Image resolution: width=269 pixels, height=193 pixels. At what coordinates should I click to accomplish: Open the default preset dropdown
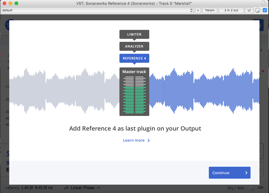[97, 10]
